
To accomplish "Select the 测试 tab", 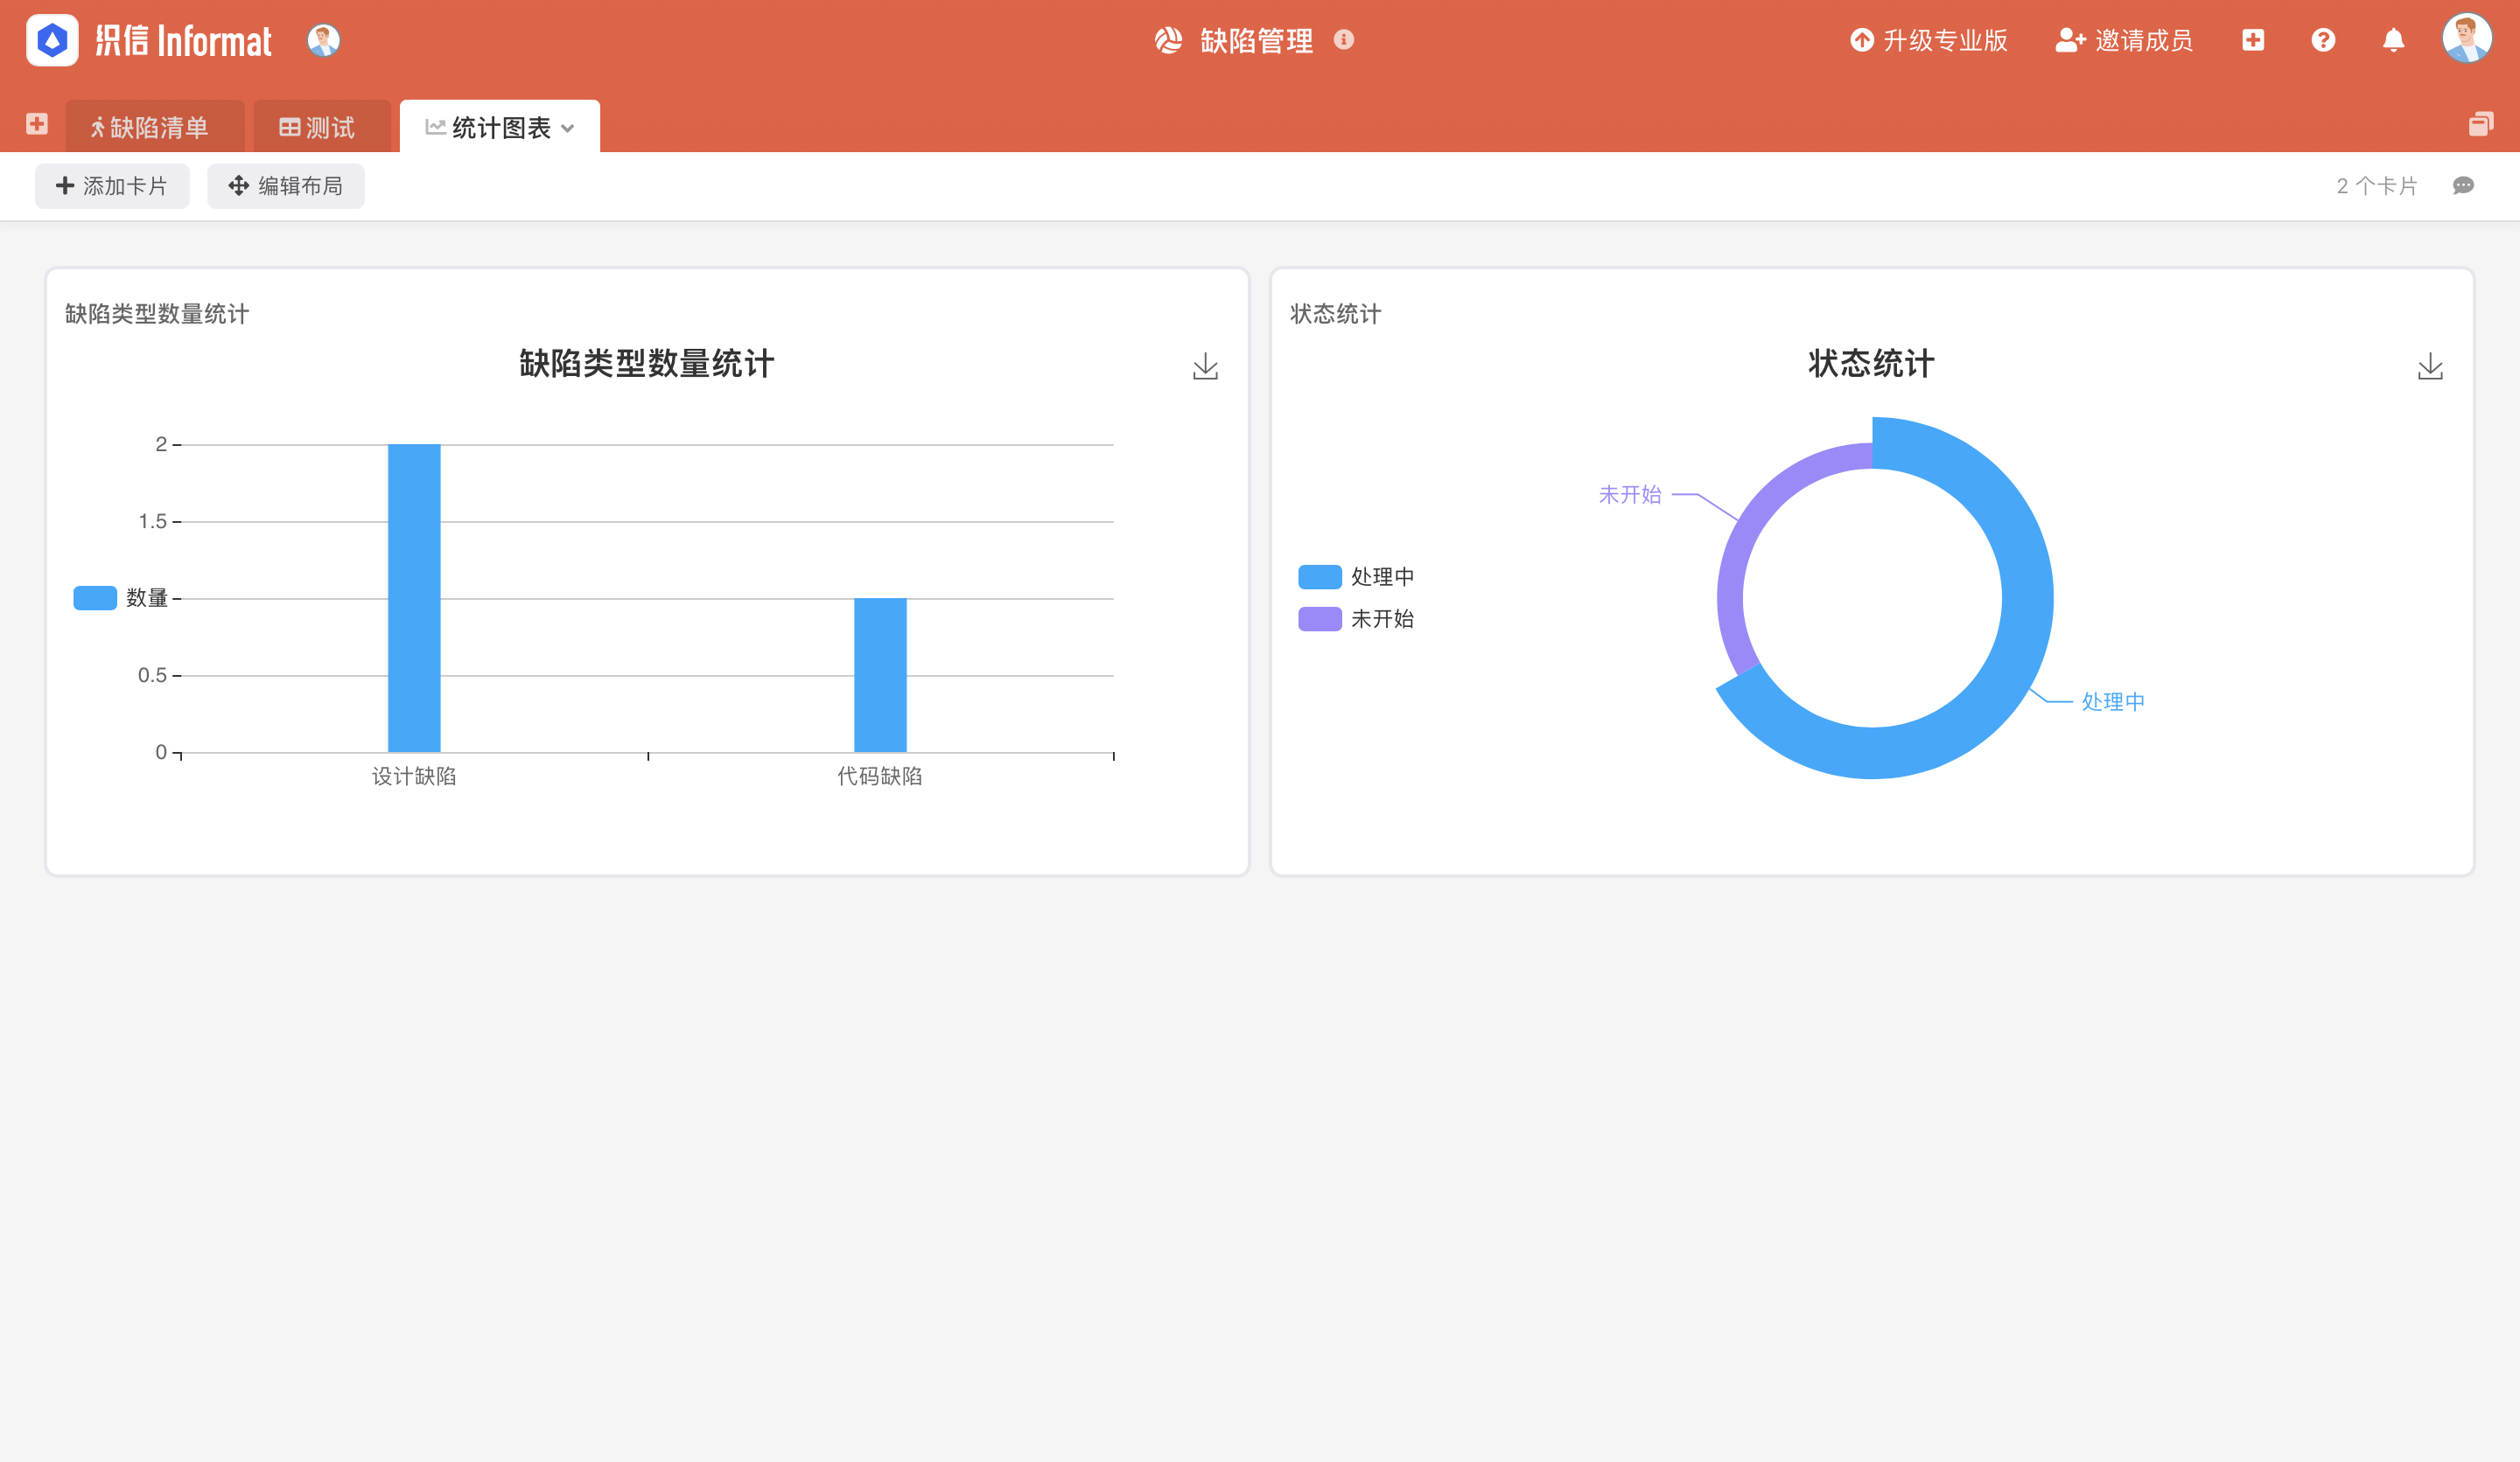I will point(317,125).
